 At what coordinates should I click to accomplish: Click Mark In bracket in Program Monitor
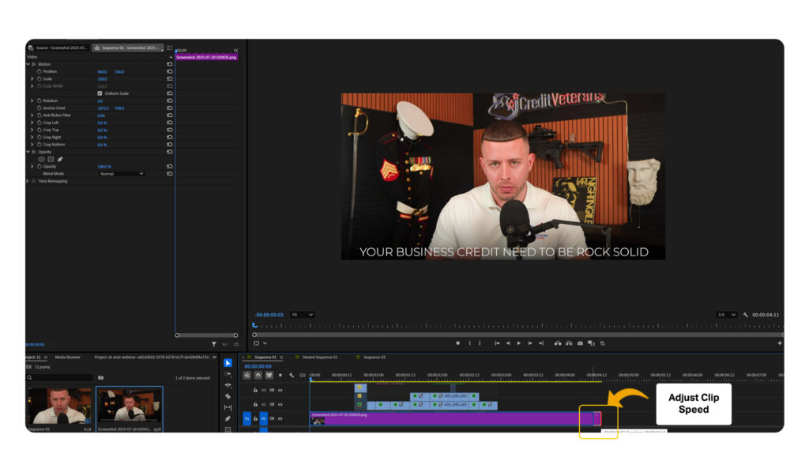[x=469, y=343]
